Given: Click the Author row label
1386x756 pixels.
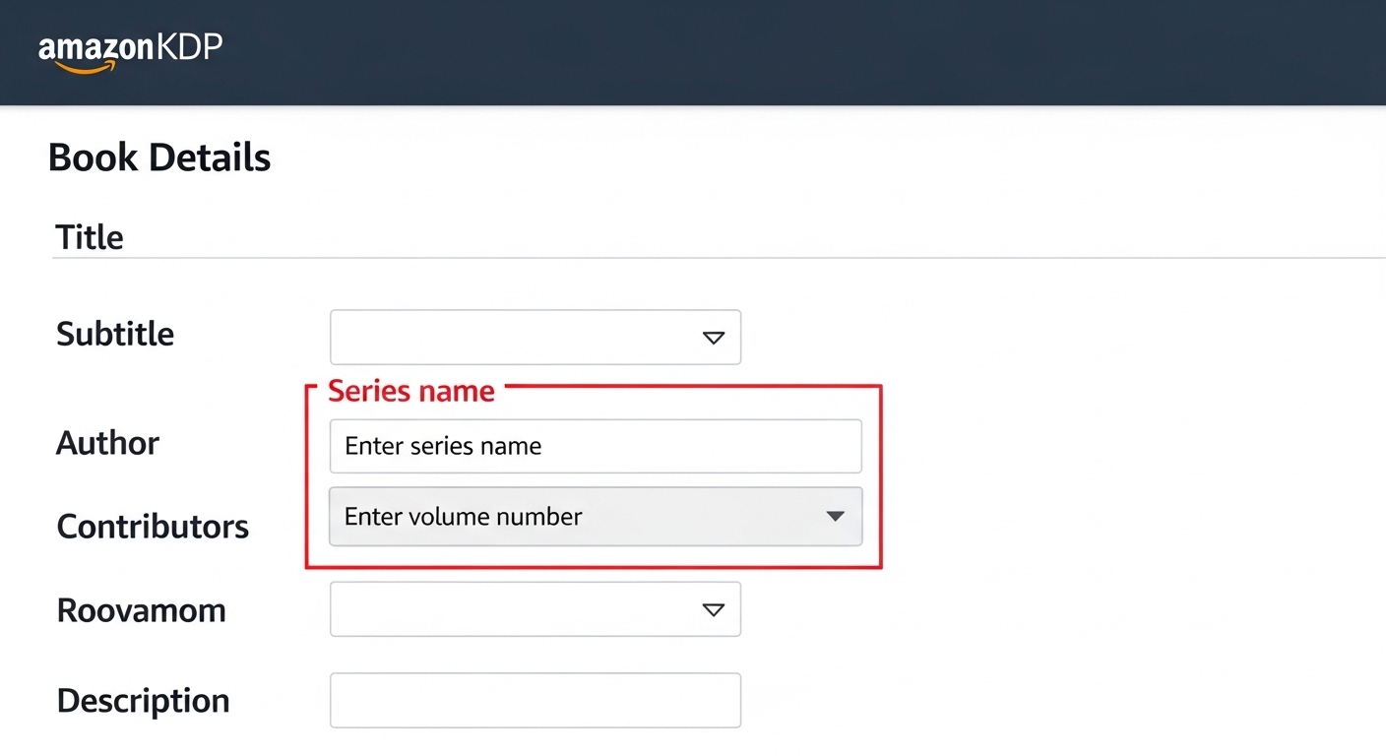Looking at the screenshot, I should (107, 443).
